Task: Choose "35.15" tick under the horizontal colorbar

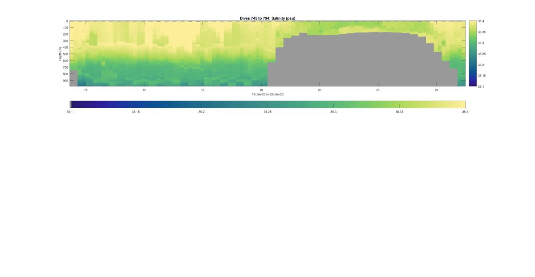Action: (136, 112)
